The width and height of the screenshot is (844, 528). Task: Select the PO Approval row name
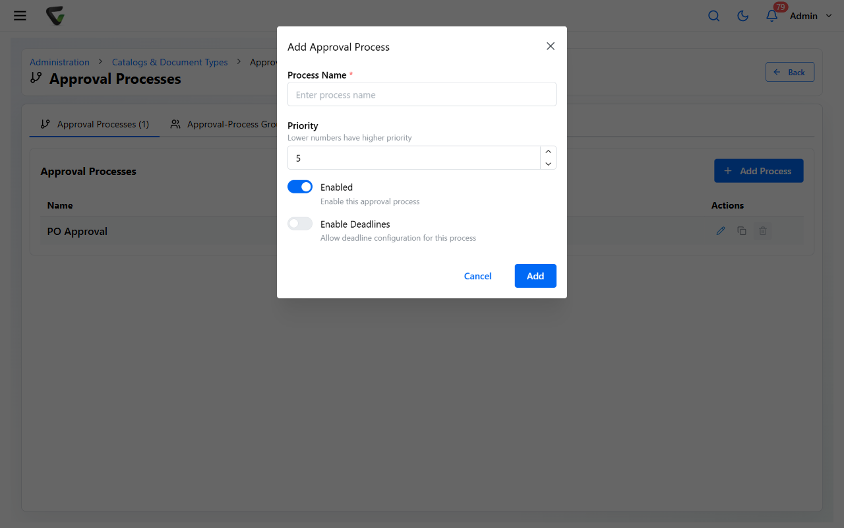coord(77,232)
